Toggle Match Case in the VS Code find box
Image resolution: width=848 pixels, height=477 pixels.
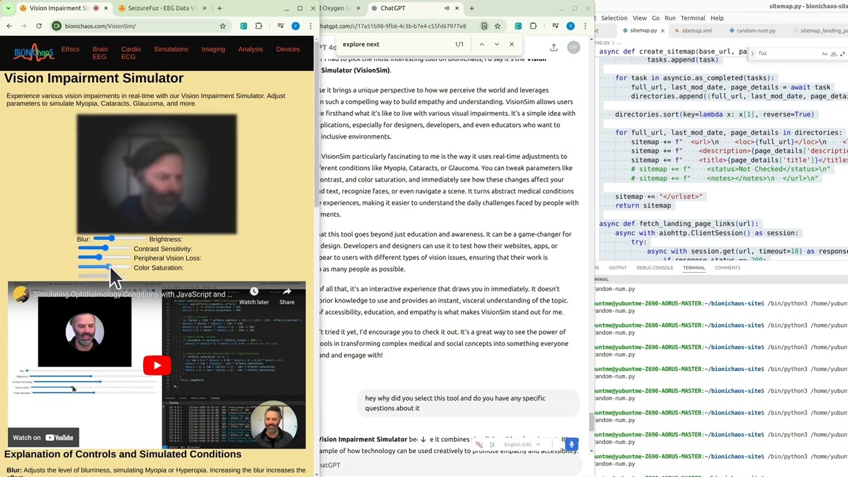point(825,53)
